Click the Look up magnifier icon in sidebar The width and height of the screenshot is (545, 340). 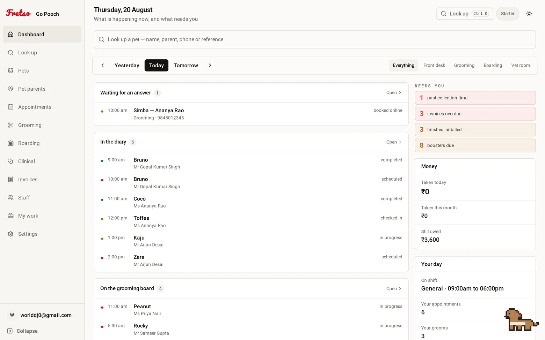tap(11, 53)
